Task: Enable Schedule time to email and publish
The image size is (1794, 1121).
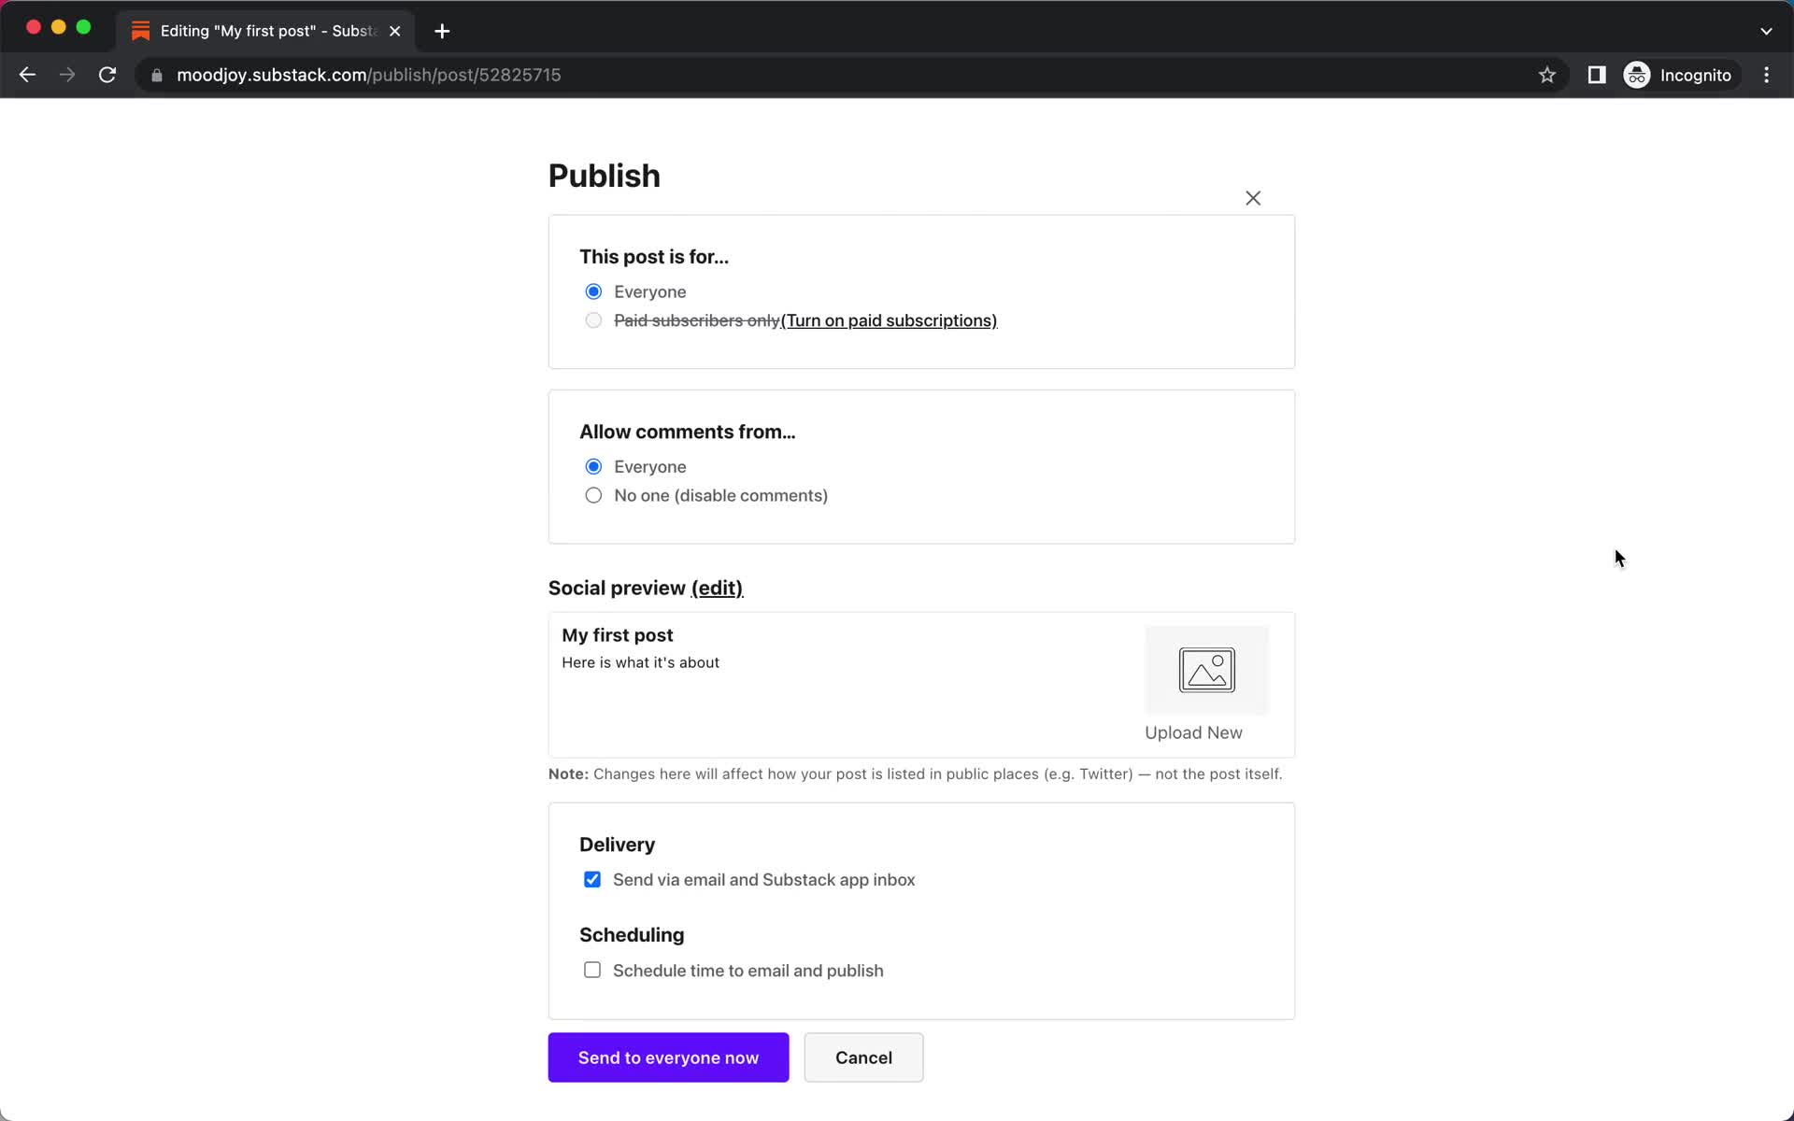Action: pos(591,970)
